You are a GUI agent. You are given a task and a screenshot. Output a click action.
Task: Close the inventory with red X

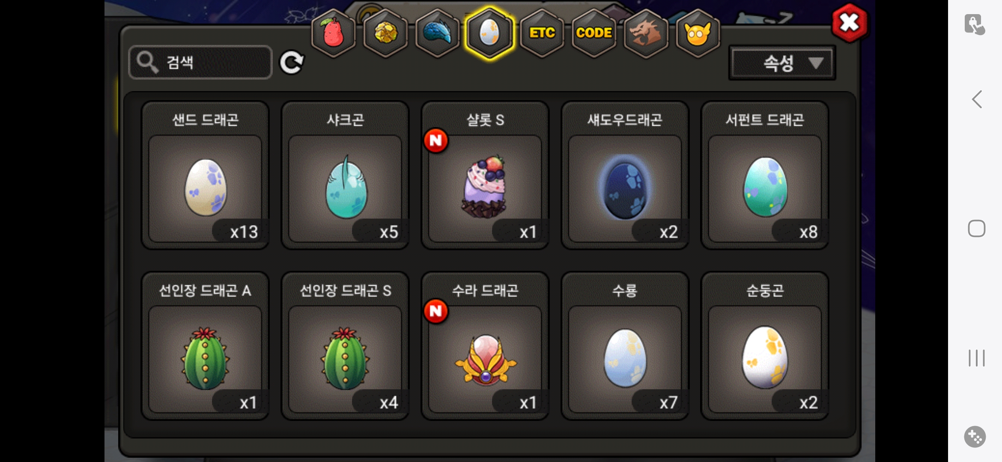tap(850, 23)
